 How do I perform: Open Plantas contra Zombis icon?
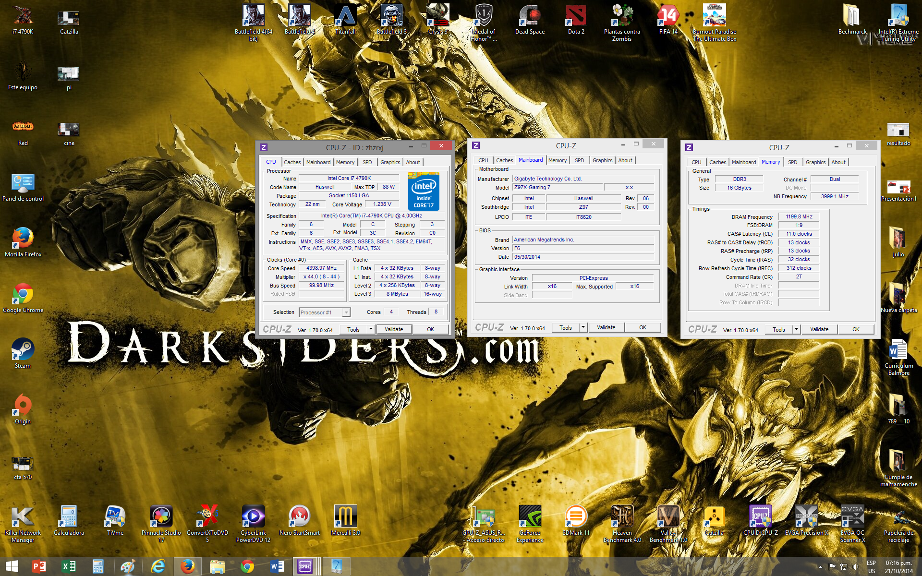622,22
